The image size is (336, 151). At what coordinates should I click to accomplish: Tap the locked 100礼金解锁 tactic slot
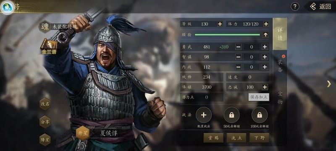click(x=260, y=115)
